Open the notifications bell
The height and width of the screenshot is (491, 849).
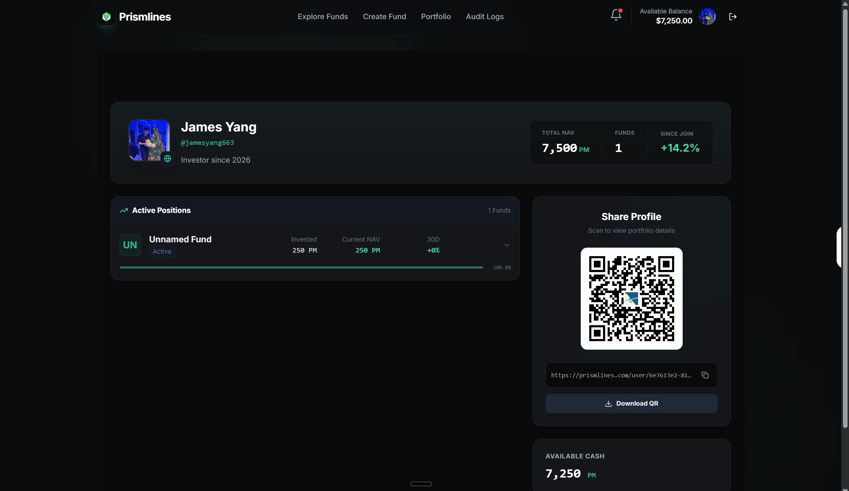coord(616,15)
